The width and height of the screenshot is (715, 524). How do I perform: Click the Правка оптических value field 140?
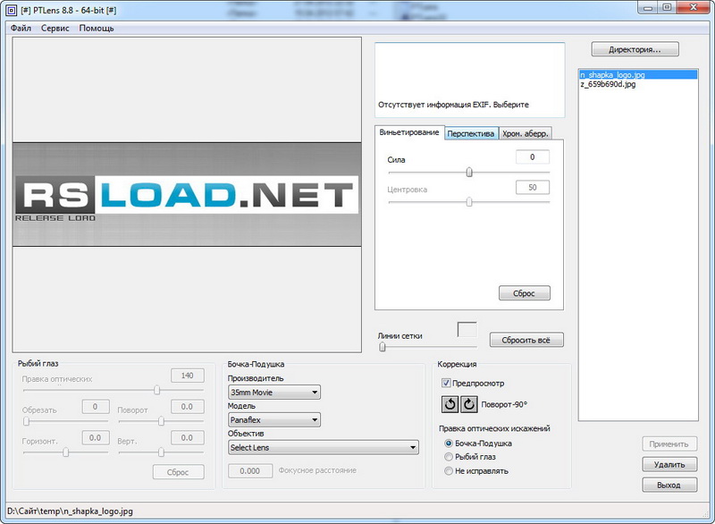coord(188,376)
